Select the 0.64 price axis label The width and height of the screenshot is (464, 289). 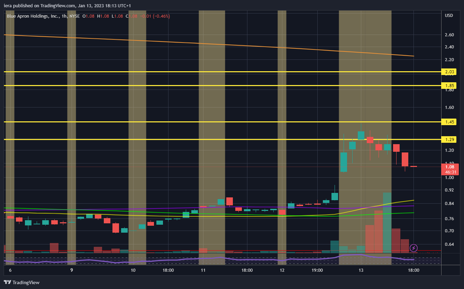pyautogui.click(x=449, y=244)
